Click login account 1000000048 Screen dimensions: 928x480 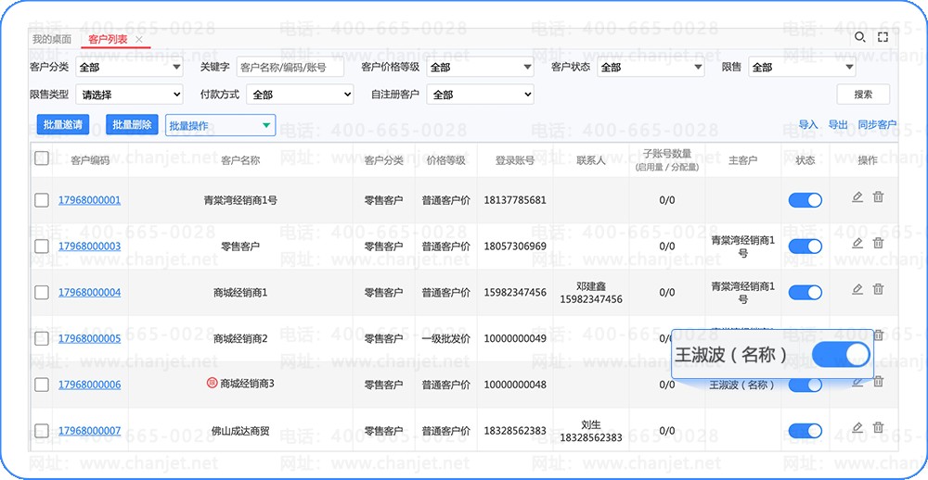(515, 385)
